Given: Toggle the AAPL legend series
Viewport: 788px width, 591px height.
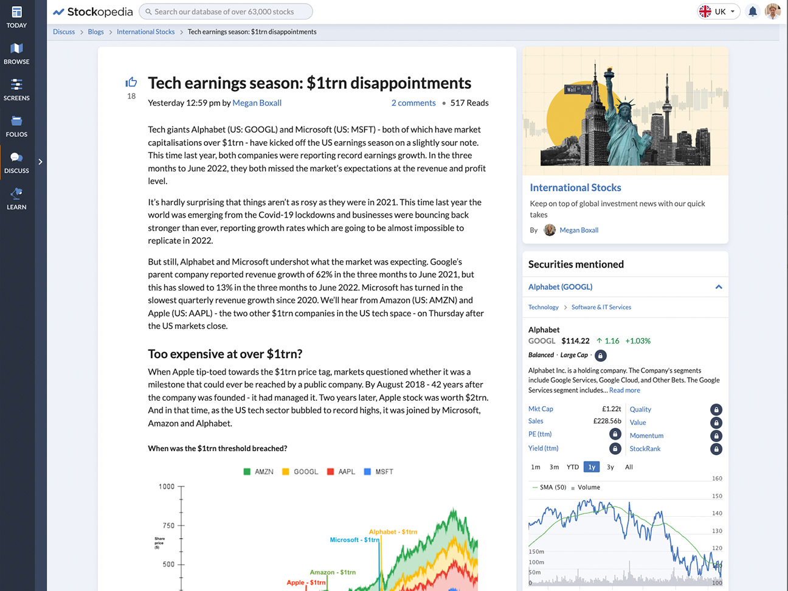Looking at the screenshot, I should 341,472.
